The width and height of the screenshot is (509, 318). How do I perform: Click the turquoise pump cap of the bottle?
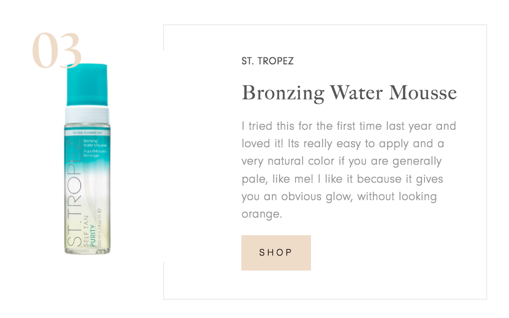pos(87,84)
